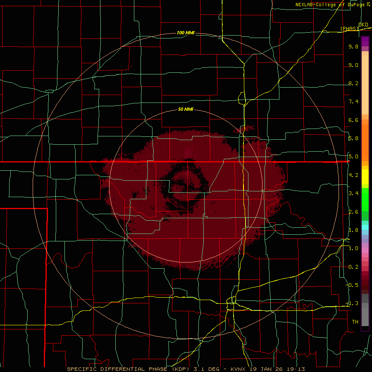Select the 2.6 value on the color scale

coord(353,212)
